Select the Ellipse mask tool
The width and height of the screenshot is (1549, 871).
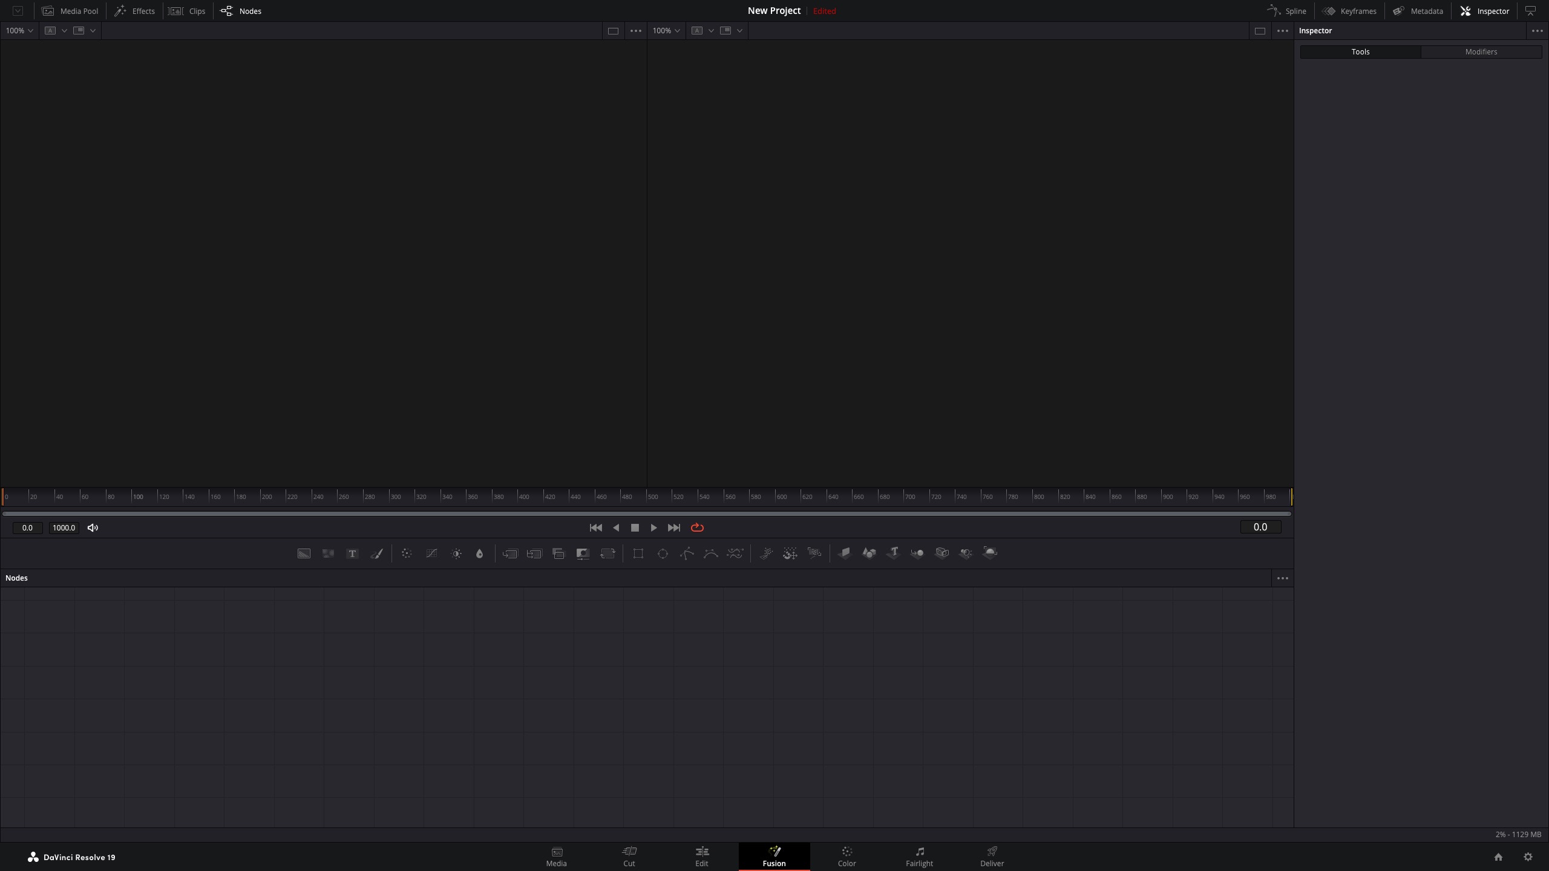pos(663,553)
